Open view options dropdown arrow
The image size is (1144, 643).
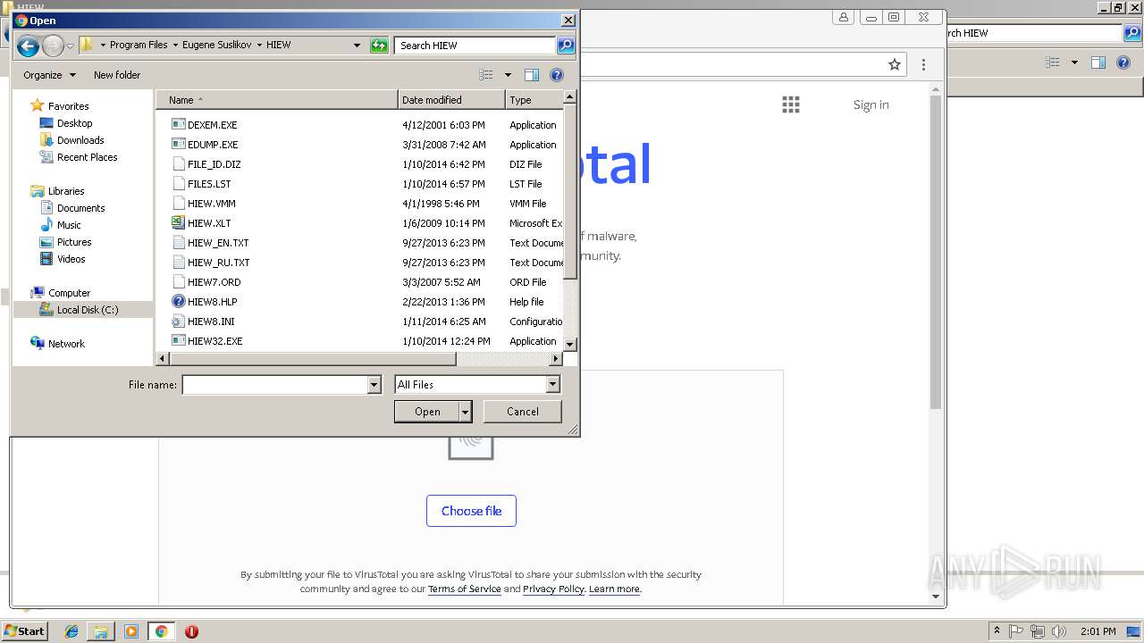[x=508, y=75]
